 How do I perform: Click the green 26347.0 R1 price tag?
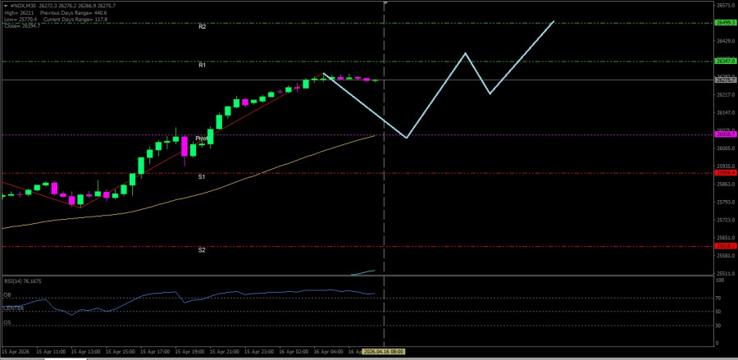click(x=725, y=61)
